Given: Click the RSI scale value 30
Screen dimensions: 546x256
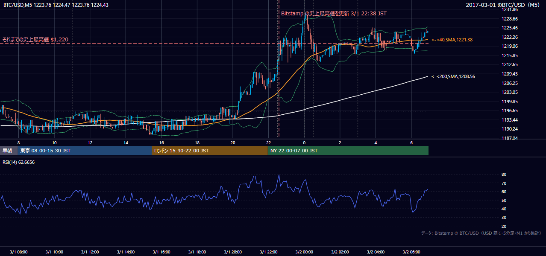Looking at the screenshot, I should [x=504, y=218].
